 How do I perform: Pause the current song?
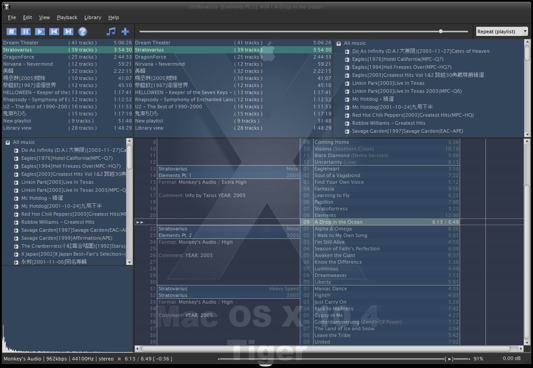(x=26, y=32)
